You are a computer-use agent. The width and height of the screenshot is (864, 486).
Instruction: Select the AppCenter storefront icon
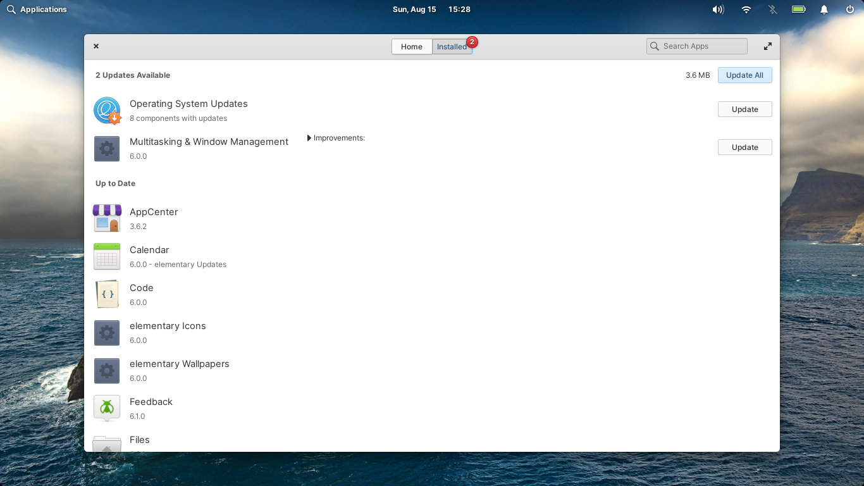point(107,218)
